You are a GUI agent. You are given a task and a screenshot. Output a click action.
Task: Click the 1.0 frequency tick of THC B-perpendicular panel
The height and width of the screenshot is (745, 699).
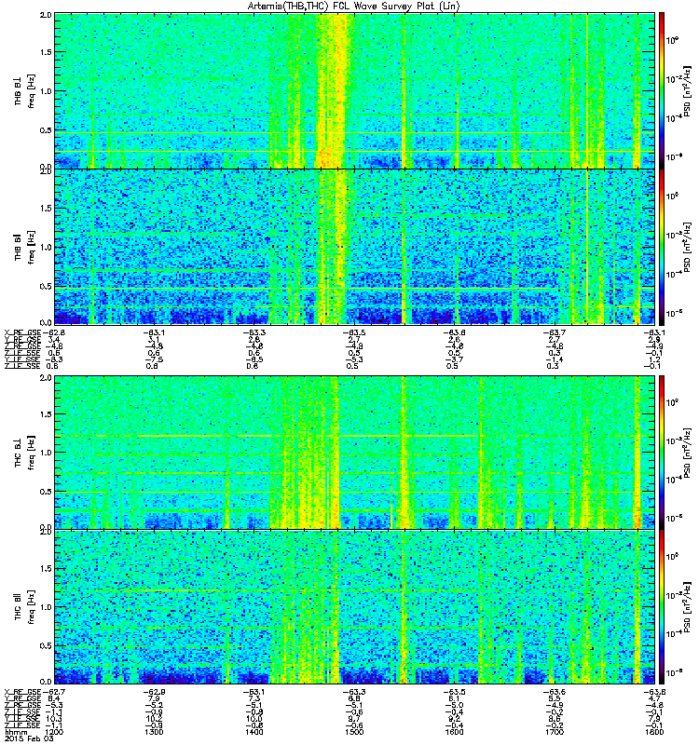[x=46, y=453]
